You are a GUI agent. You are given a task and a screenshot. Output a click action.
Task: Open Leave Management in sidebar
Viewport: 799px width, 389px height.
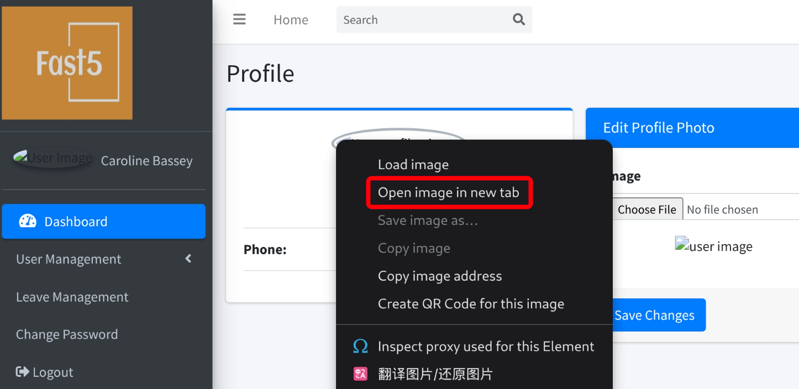click(72, 297)
